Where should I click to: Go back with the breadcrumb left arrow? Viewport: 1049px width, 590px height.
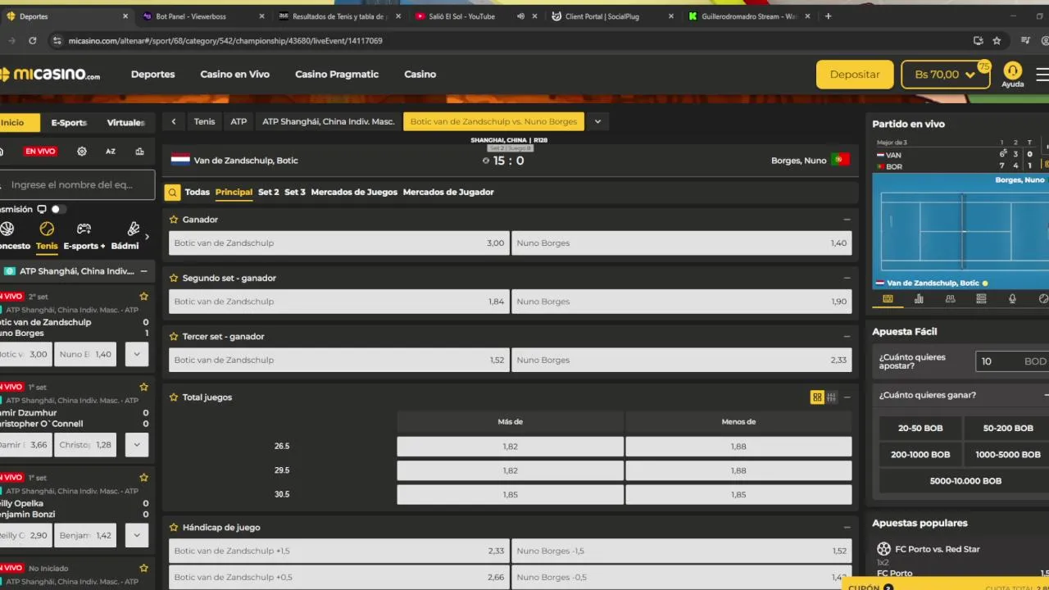pos(174,121)
